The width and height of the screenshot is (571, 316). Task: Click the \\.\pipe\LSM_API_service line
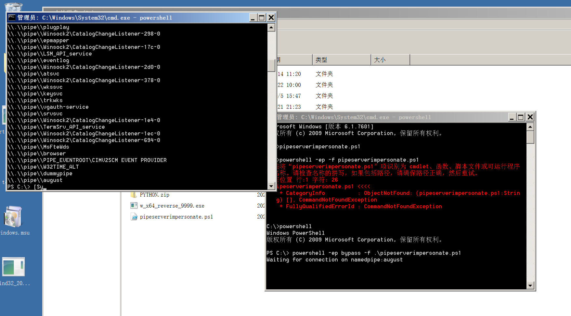tap(49, 54)
